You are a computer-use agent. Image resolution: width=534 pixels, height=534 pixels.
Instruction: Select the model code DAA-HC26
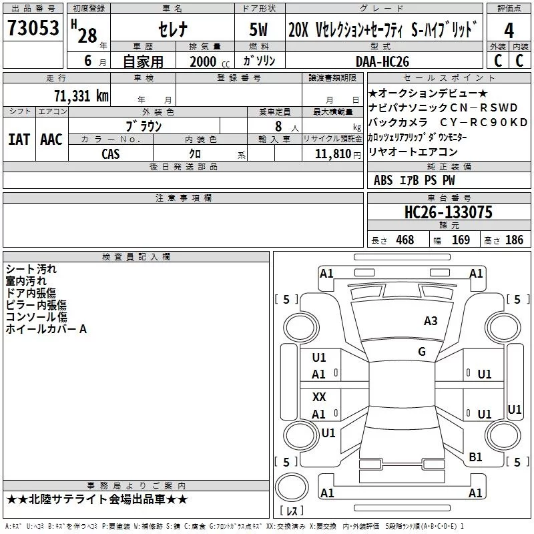click(x=382, y=61)
